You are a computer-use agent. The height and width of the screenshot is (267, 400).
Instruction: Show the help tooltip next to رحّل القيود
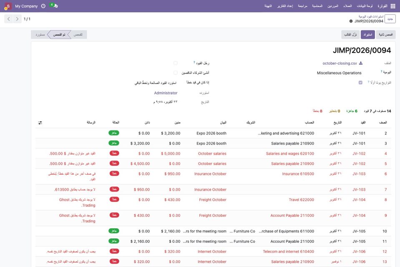click(x=194, y=62)
